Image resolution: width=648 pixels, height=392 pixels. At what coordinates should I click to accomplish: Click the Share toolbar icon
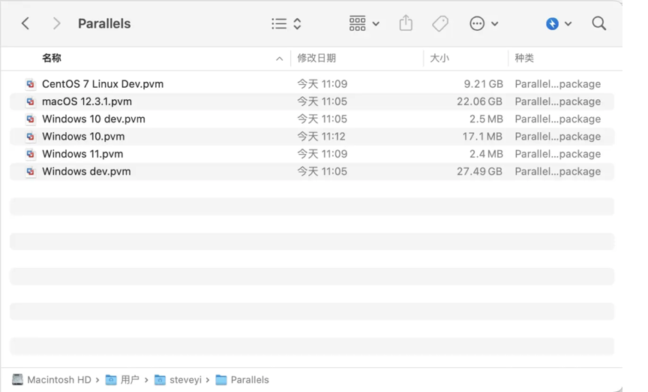coord(406,23)
